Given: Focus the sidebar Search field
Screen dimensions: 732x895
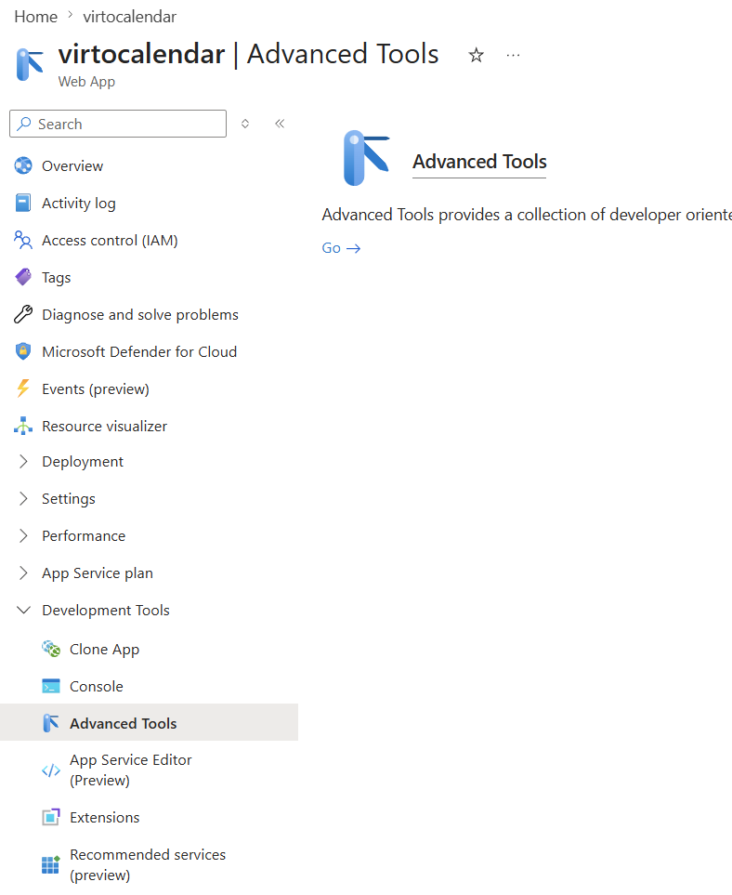Looking at the screenshot, I should pyautogui.click(x=118, y=124).
